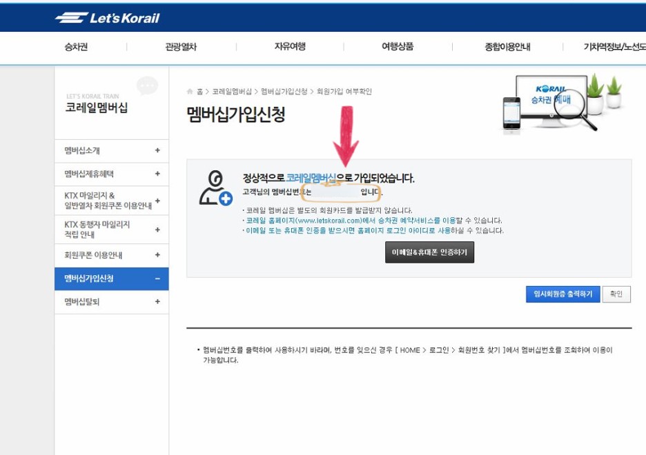Open the 기차역정보/노선도 menu
The height and width of the screenshot is (455, 646).
pos(614,47)
